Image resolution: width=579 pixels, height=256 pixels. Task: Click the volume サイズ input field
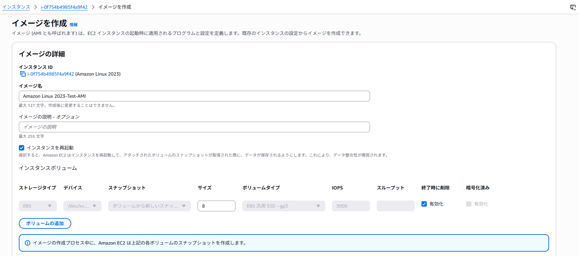(216, 206)
